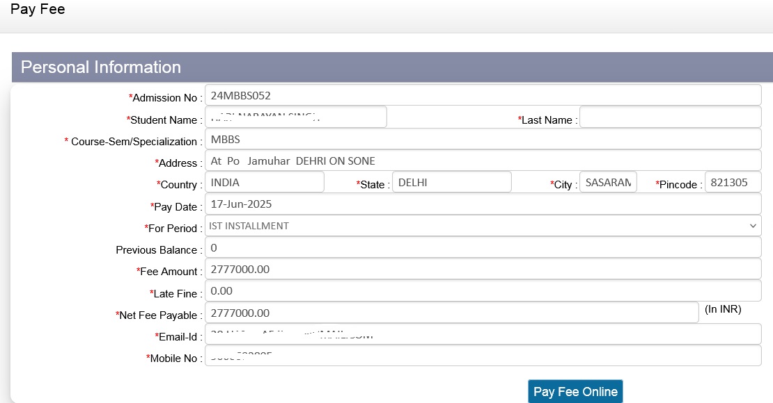Select the Country field containing INDIA
The width and height of the screenshot is (773, 403).
coord(265,183)
